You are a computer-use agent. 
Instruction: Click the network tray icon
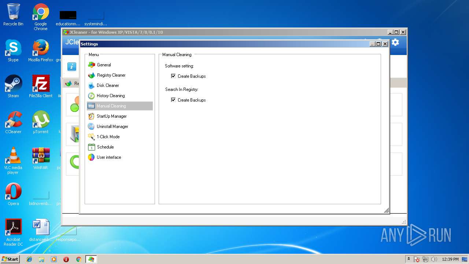tap(426, 259)
